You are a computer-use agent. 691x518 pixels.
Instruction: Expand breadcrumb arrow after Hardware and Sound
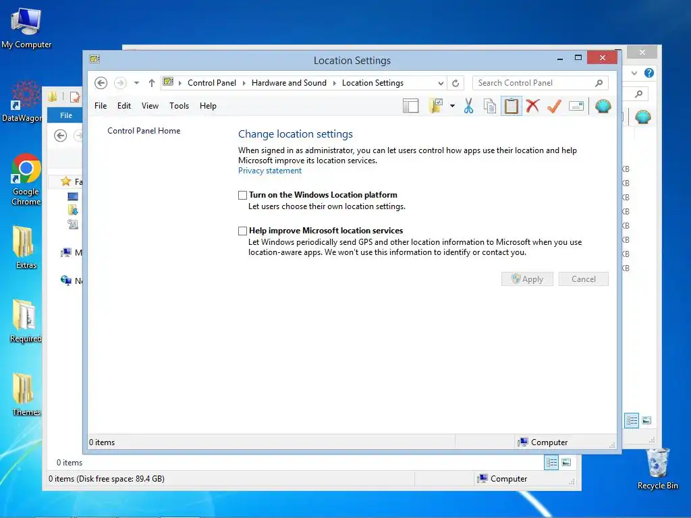[x=334, y=83]
